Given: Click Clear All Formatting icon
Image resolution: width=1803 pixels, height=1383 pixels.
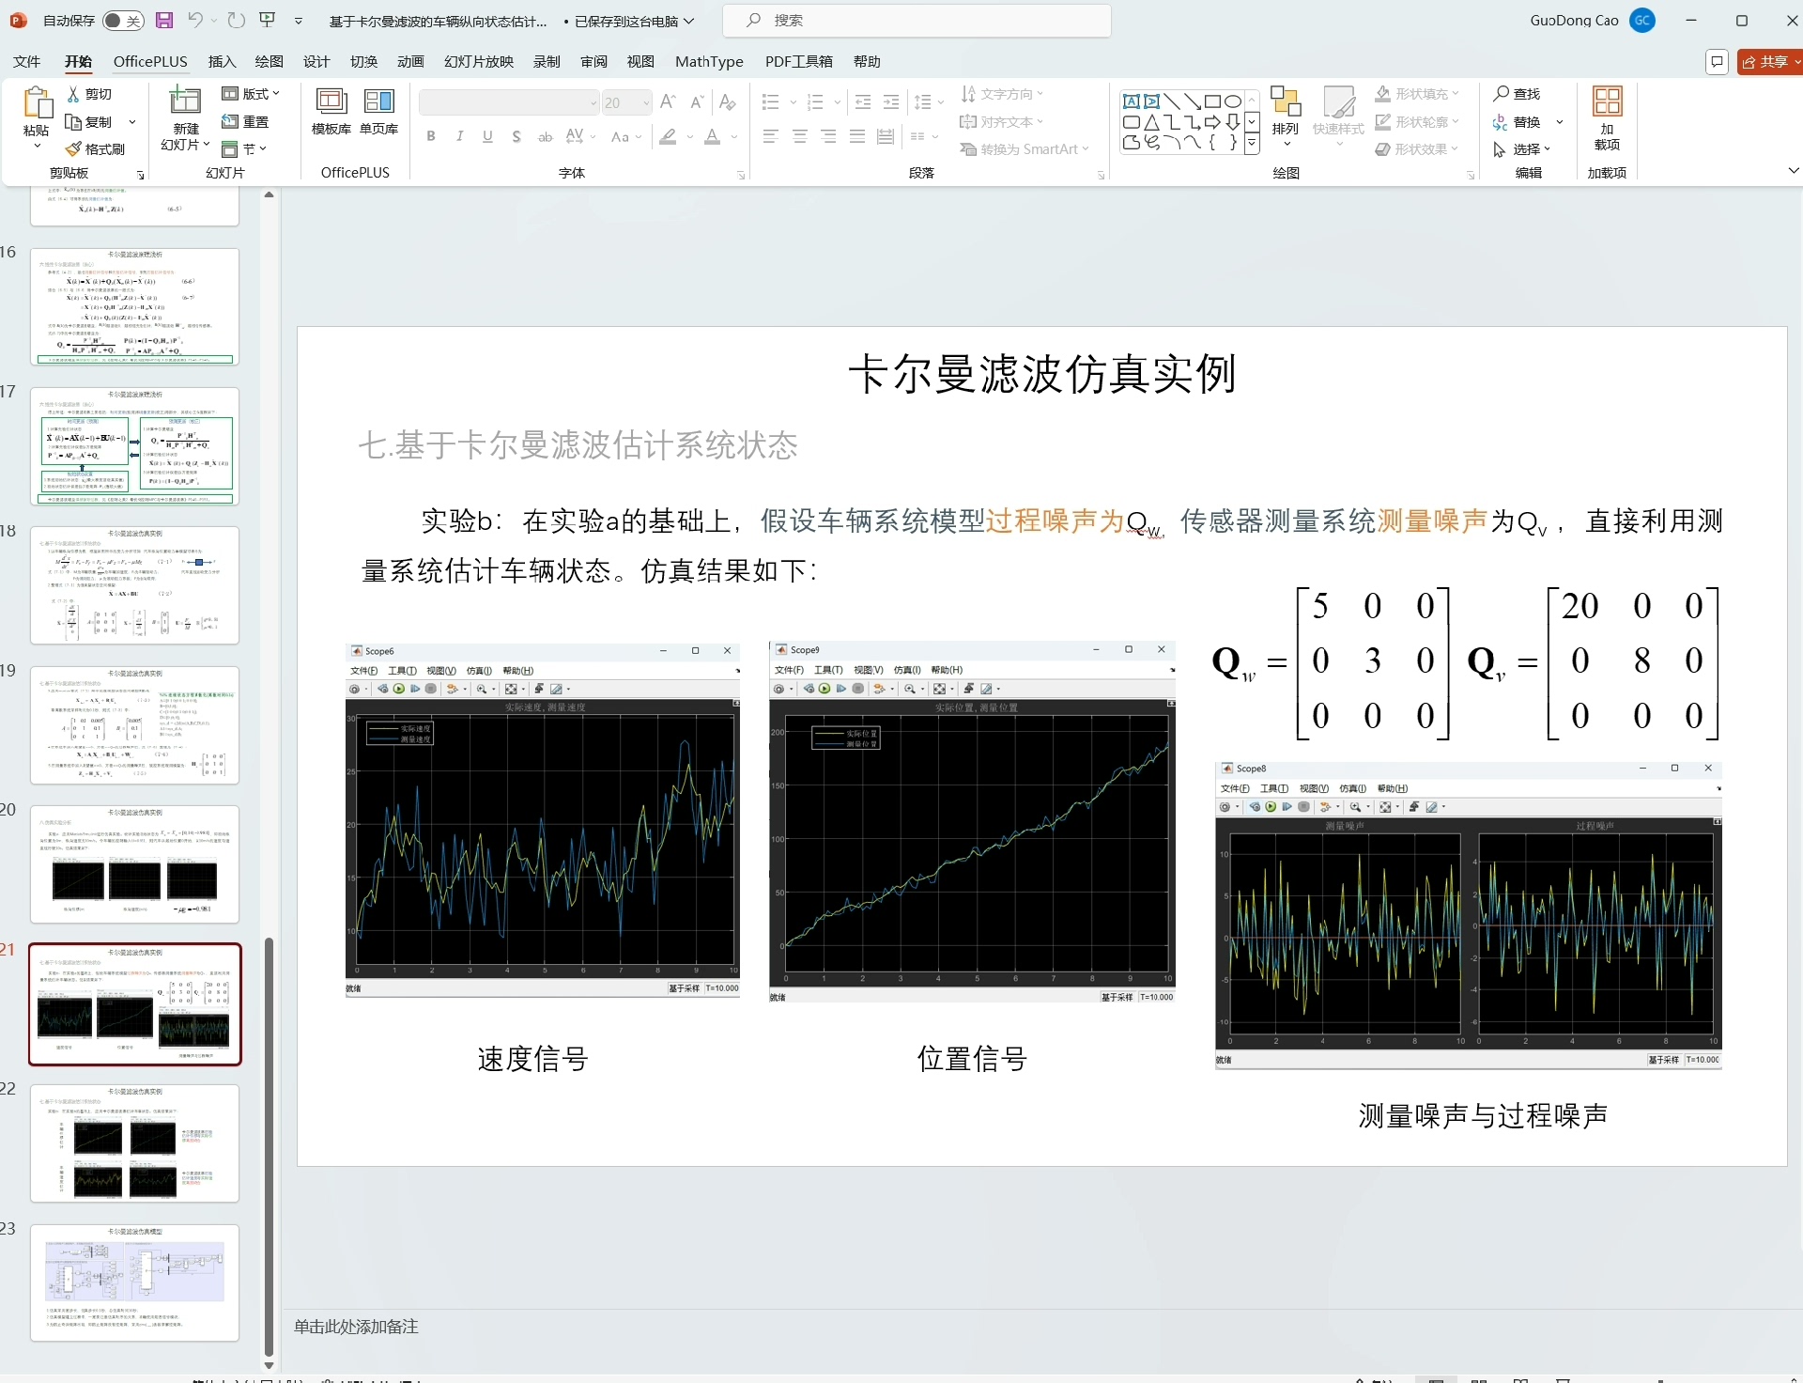Looking at the screenshot, I should click(728, 102).
